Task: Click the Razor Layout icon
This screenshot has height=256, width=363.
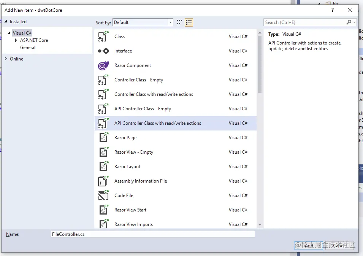Action: pyautogui.click(x=103, y=167)
